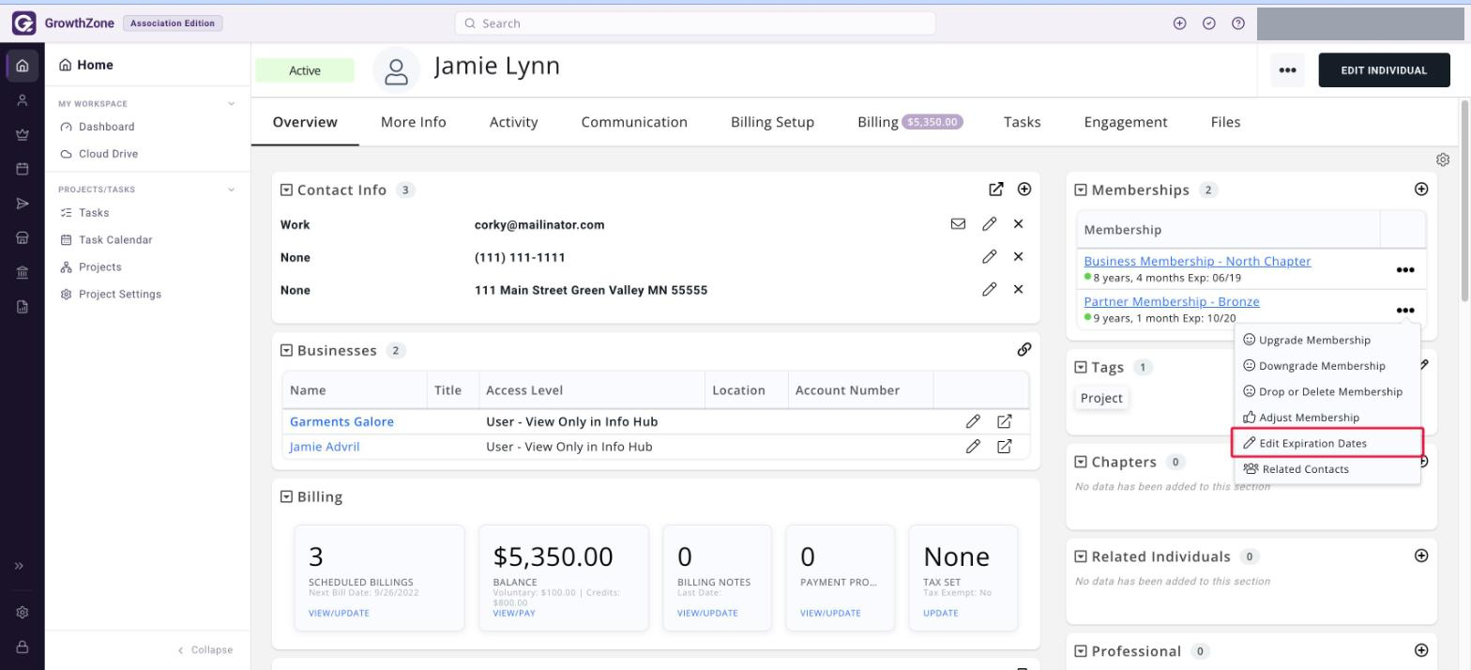Click the lock icon in left rail
This screenshot has width=1471, height=670.
pyautogui.click(x=23, y=647)
